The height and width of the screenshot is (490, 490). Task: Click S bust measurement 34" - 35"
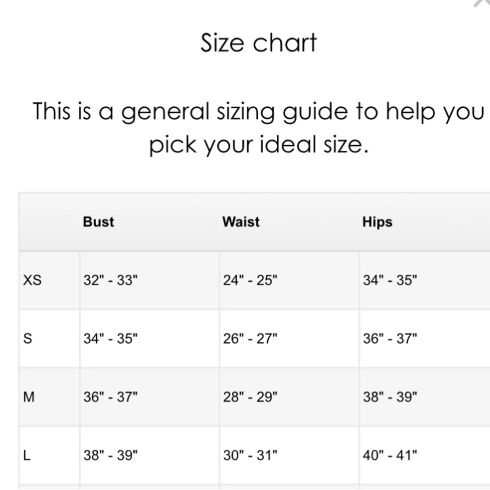(x=110, y=339)
